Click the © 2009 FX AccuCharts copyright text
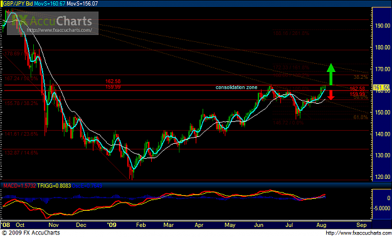Screen dimensions: 392x237 coord(31,233)
